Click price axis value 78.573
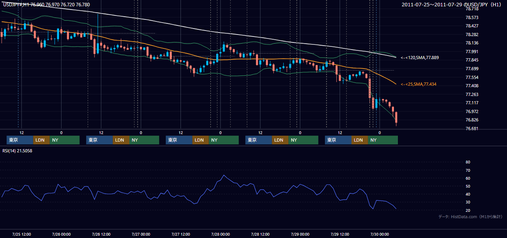The height and width of the screenshot is (238, 507). click(x=472, y=17)
